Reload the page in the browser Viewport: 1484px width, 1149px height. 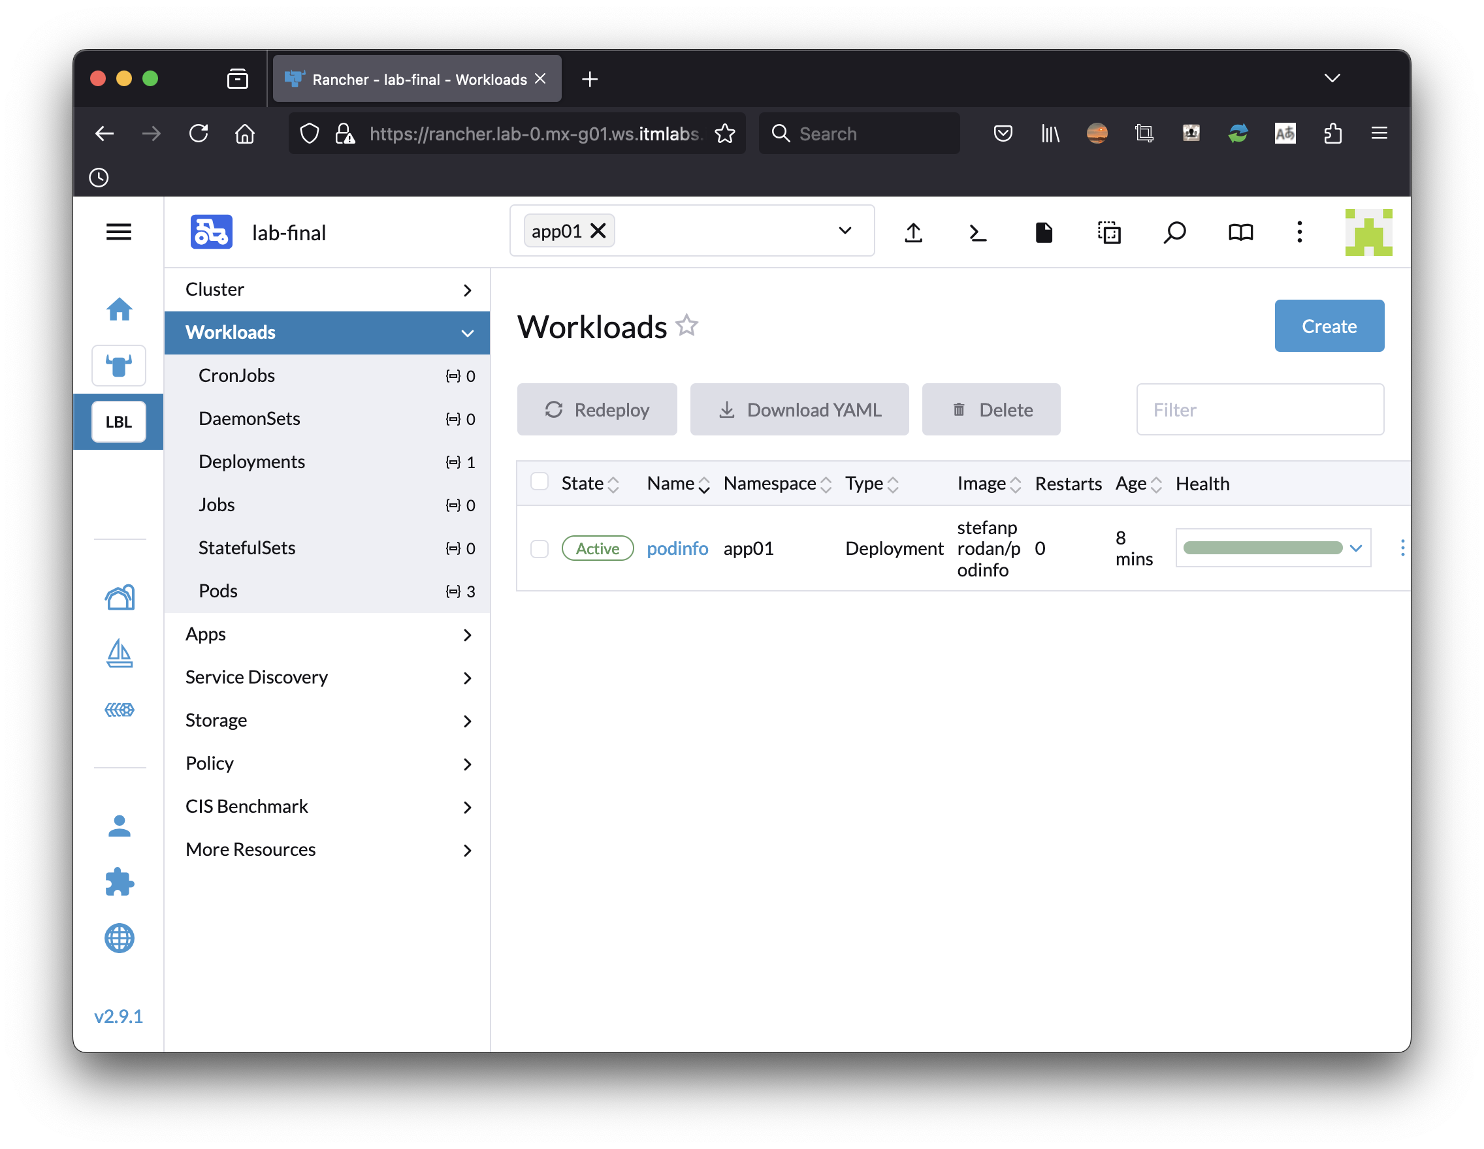click(199, 133)
